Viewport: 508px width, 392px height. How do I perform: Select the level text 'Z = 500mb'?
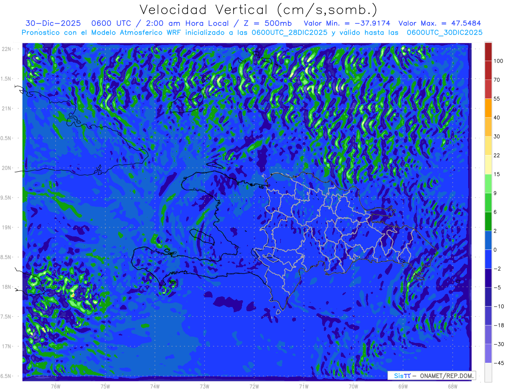click(x=268, y=23)
